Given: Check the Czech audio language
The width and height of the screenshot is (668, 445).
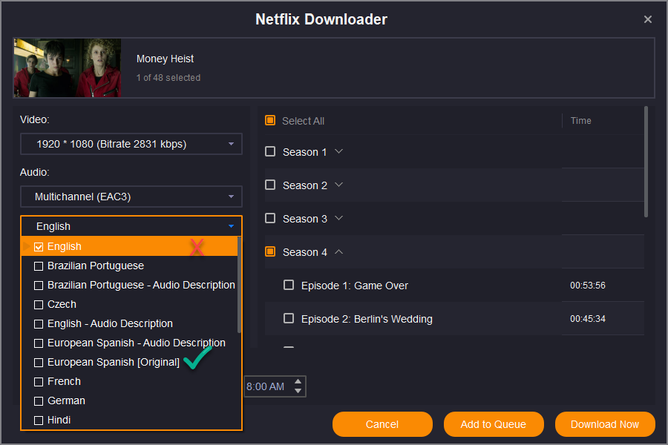Looking at the screenshot, I should coord(39,305).
